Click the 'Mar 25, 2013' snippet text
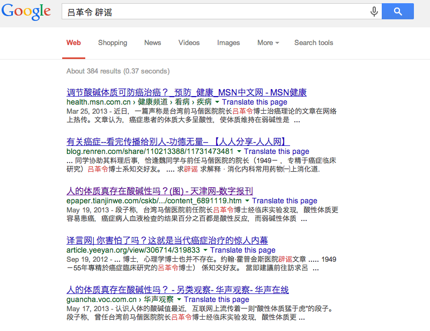 [x=87, y=112]
